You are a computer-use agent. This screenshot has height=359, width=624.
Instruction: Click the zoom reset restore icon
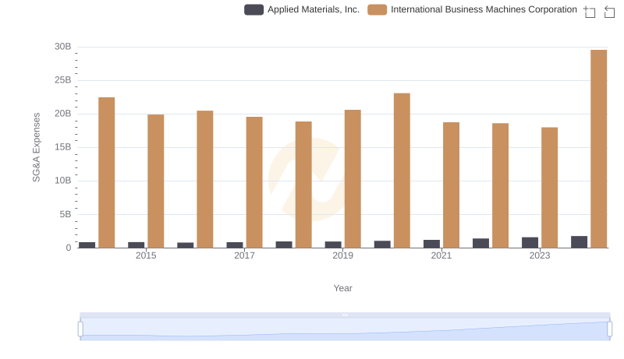coord(609,12)
